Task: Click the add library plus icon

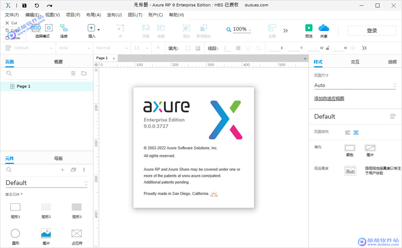Action: [x=62, y=170]
